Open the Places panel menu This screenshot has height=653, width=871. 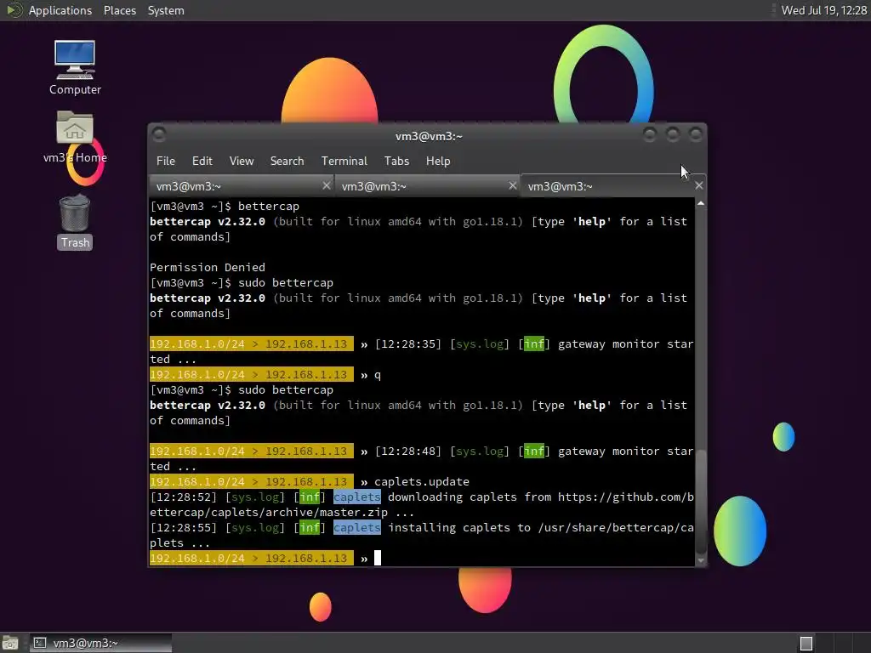[x=119, y=10]
